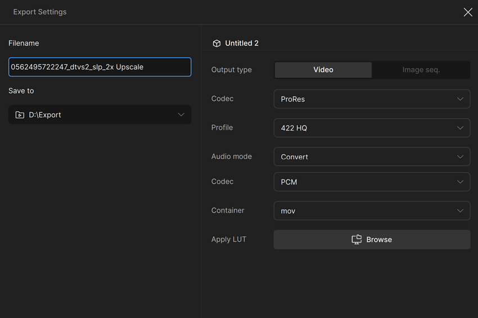Screen dimensions: 478x318
Task: Click the Export Settings title text
Action: click(x=40, y=12)
